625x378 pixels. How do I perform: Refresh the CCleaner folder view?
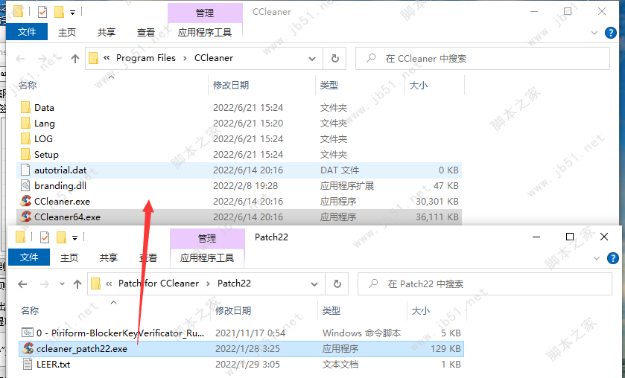click(x=334, y=59)
